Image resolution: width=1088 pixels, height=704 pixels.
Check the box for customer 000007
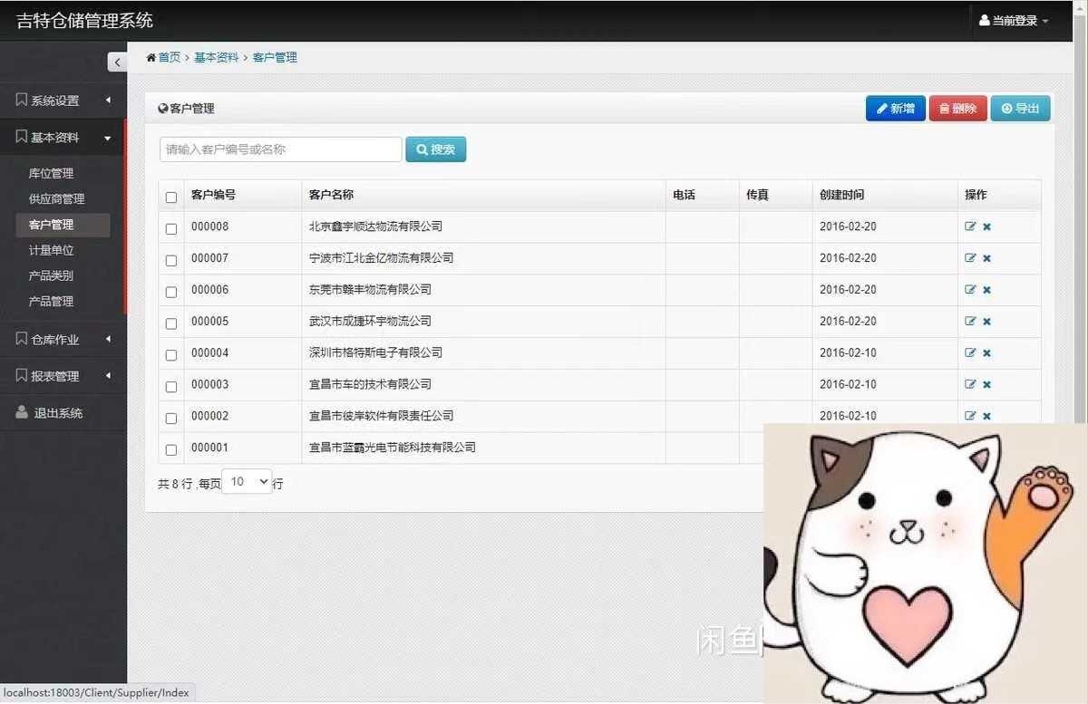click(x=171, y=260)
